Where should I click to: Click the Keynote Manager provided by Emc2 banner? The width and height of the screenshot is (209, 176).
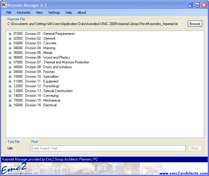click(105, 159)
